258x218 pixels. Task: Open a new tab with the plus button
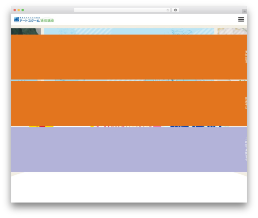[245, 11]
